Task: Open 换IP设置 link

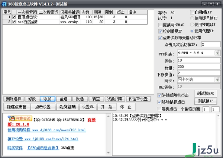Action: coord(43,139)
